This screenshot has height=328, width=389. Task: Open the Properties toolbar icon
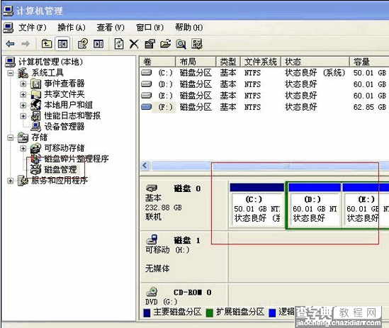tap(150, 44)
